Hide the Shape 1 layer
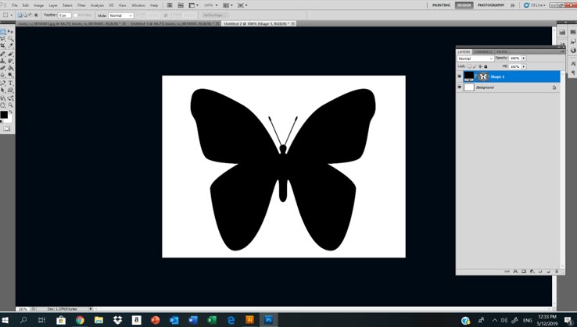 coord(459,76)
